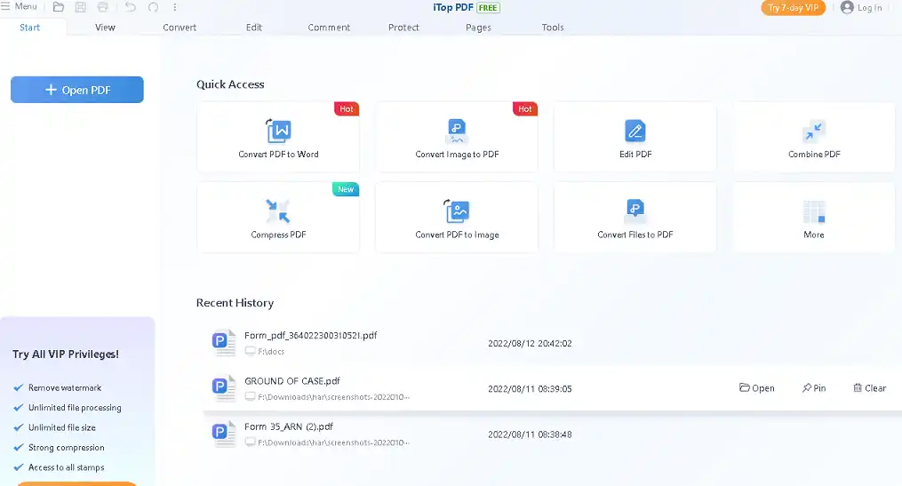Switch to the Protect tab
Viewport: 902px width, 486px height.
point(403,28)
